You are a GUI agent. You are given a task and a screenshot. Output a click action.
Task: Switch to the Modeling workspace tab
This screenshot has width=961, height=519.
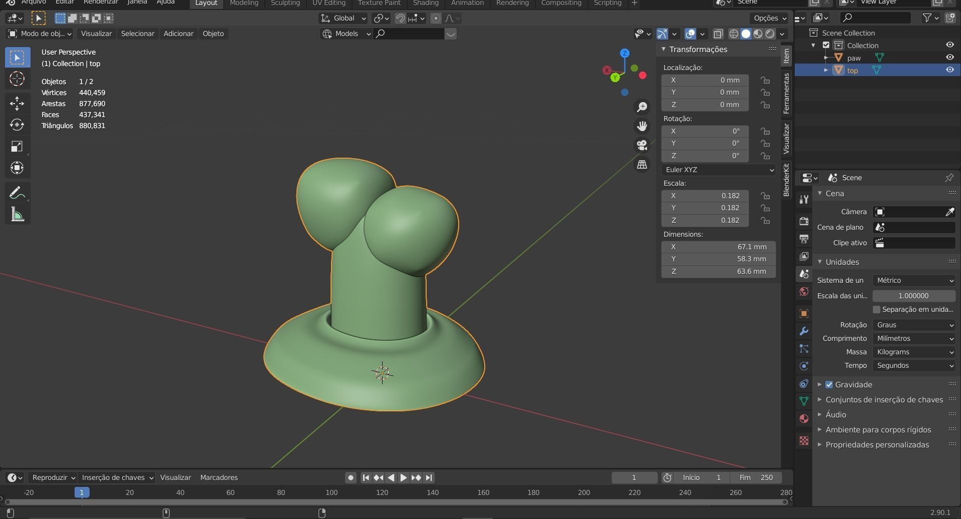click(244, 3)
